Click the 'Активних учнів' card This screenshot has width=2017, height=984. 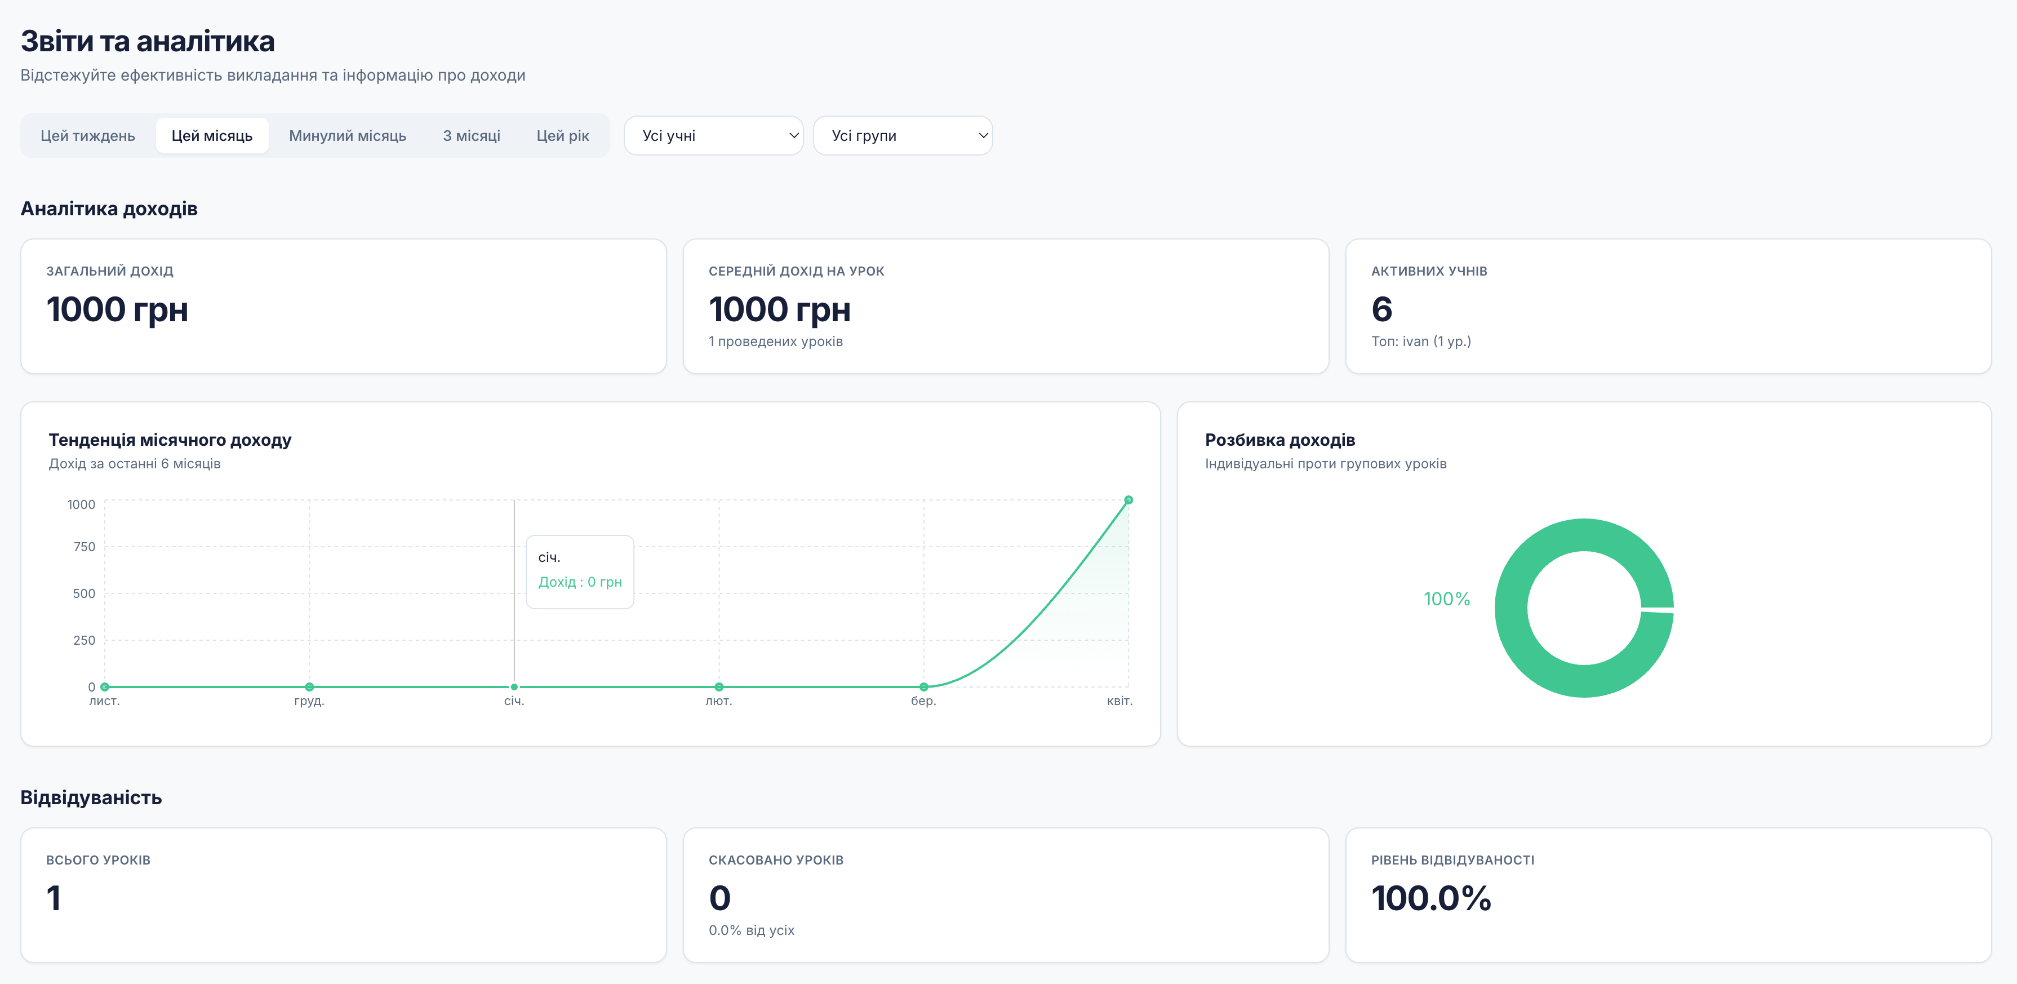1668,307
